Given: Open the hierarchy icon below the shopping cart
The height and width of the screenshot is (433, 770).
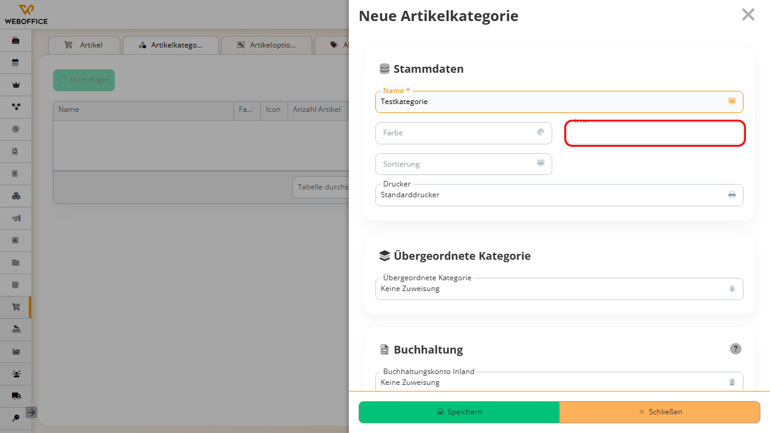Looking at the screenshot, I should coord(16,329).
